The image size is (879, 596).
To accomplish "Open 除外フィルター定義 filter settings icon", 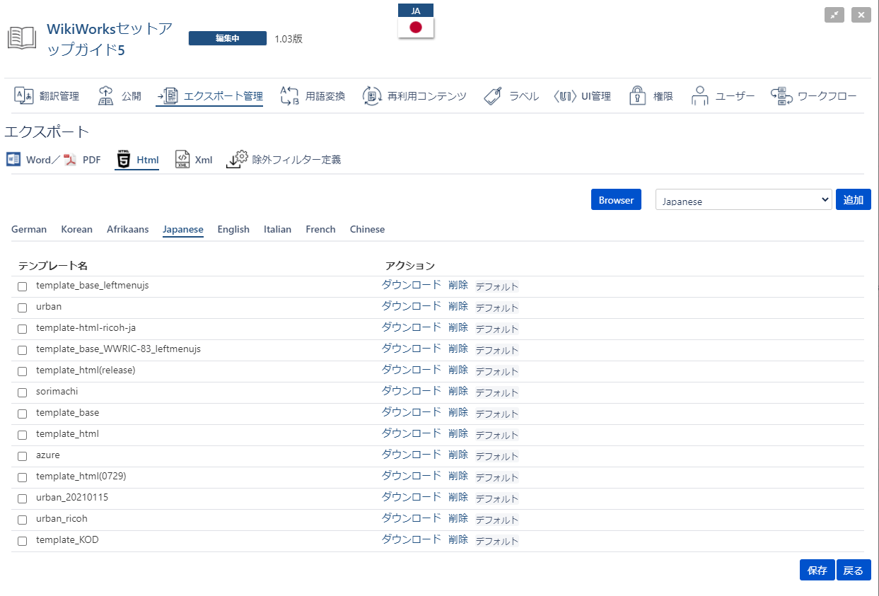I will [x=237, y=160].
